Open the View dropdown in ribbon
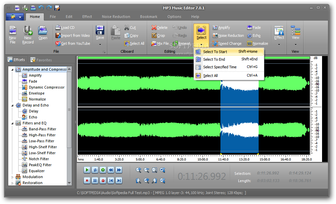Viewport: 336px width, 204px height. point(295,44)
